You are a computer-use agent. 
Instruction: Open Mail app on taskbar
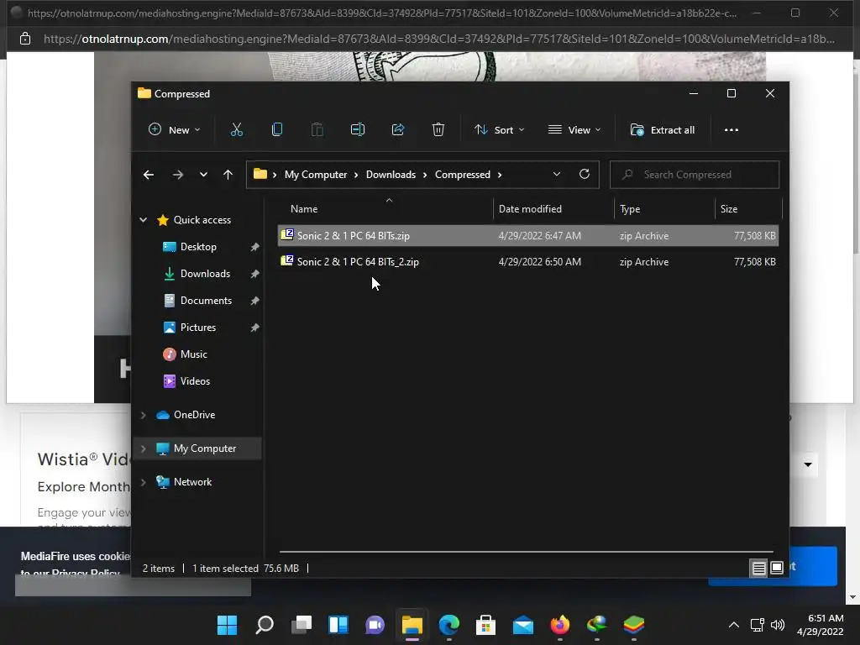[x=523, y=625]
